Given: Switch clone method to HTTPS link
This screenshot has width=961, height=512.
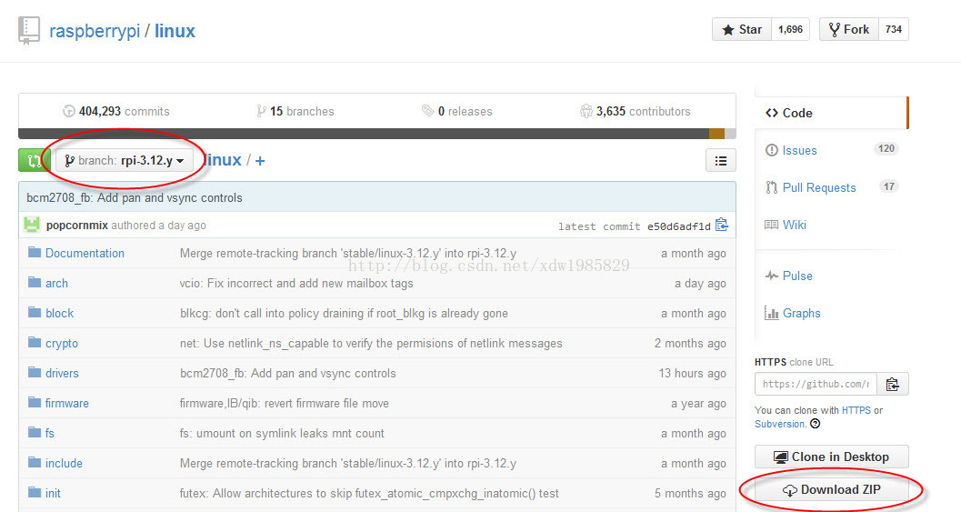Looking at the screenshot, I should tap(856, 410).
